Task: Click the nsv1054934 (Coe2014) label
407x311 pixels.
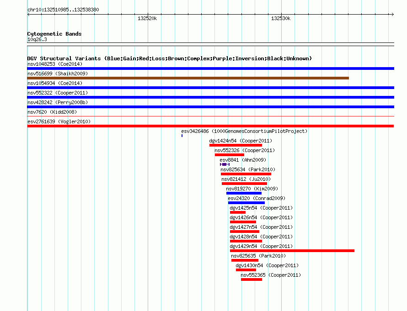Action: (55, 83)
